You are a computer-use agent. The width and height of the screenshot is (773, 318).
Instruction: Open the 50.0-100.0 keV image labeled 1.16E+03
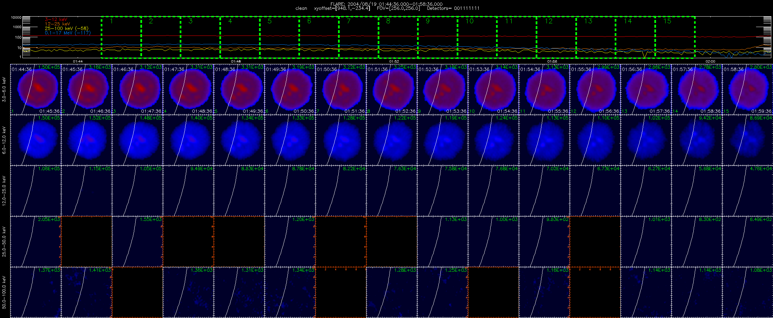(544, 292)
